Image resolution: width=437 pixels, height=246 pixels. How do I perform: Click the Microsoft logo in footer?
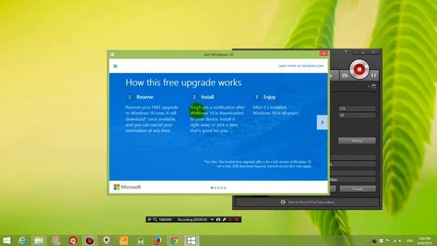click(x=127, y=187)
